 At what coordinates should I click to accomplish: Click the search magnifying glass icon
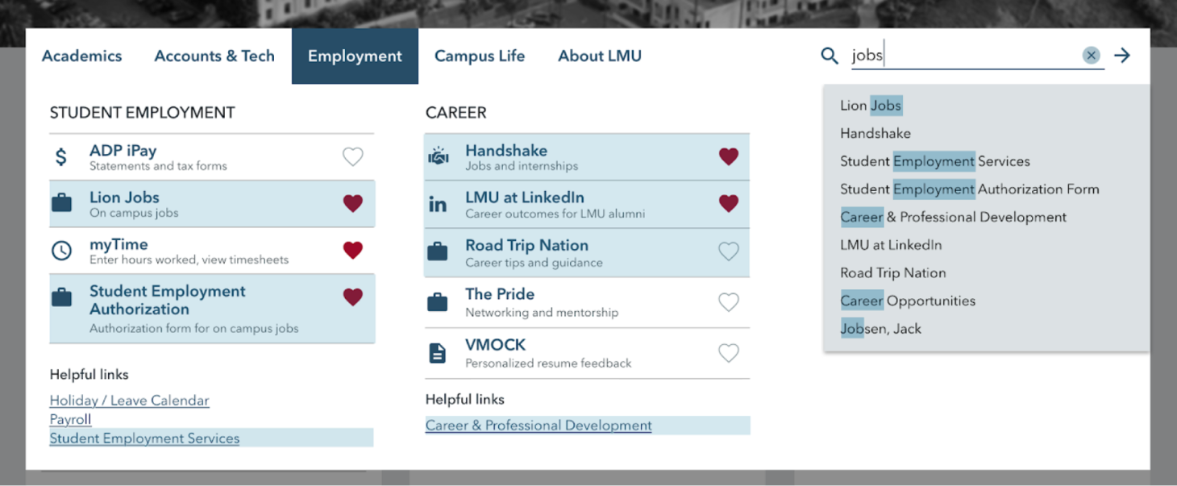pos(830,56)
